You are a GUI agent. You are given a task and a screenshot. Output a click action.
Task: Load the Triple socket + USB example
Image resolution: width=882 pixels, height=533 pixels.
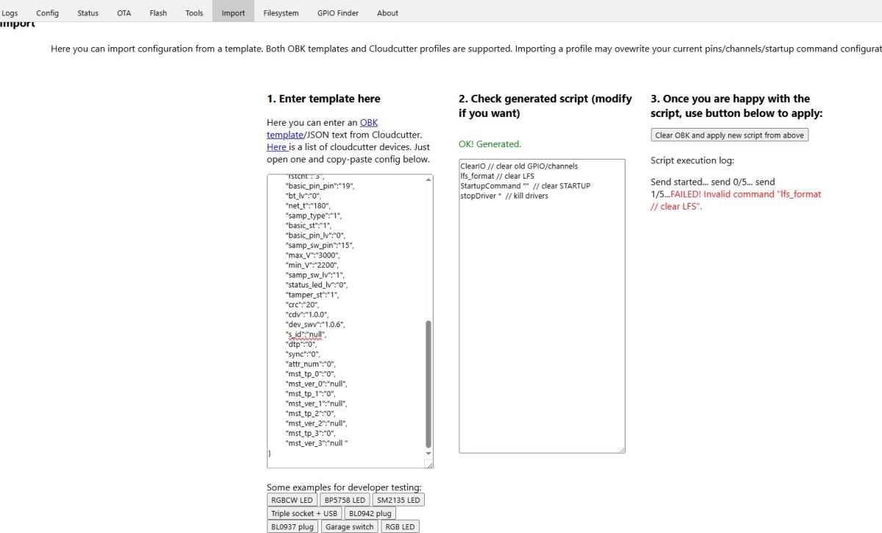(304, 513)
